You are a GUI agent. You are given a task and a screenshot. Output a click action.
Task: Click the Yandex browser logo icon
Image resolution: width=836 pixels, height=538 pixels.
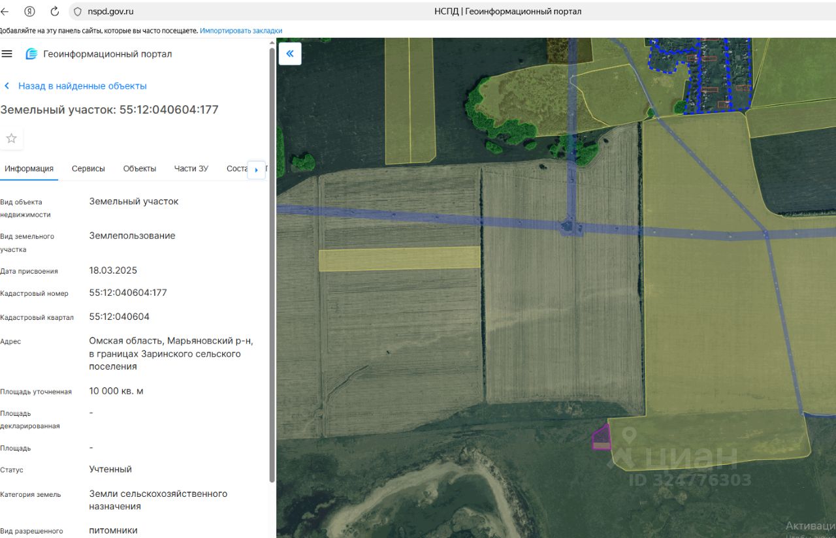[x=29, y=11]
